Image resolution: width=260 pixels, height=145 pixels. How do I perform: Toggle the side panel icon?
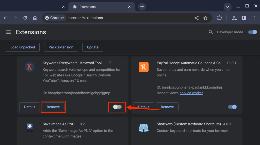[x=244, y=18]
